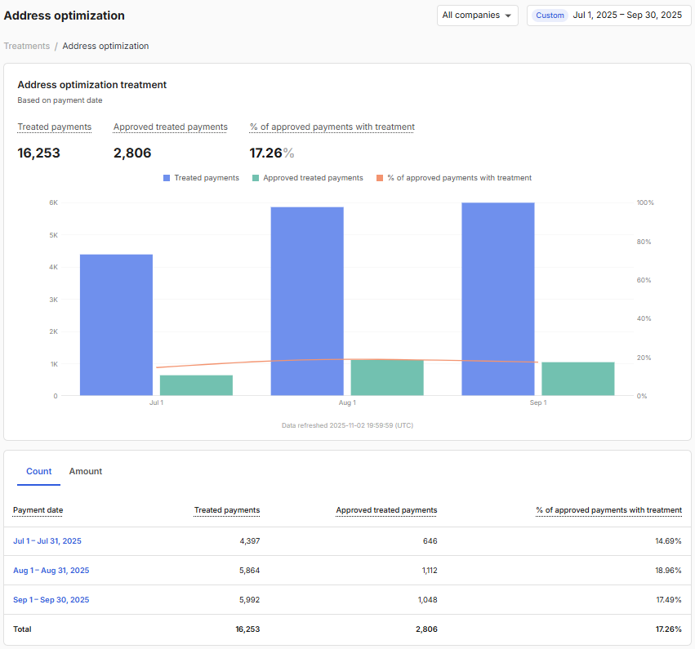Open the Aug 1 – Aug 31, 2025 row link
695x649 pixels.
(x=51, y=571)
